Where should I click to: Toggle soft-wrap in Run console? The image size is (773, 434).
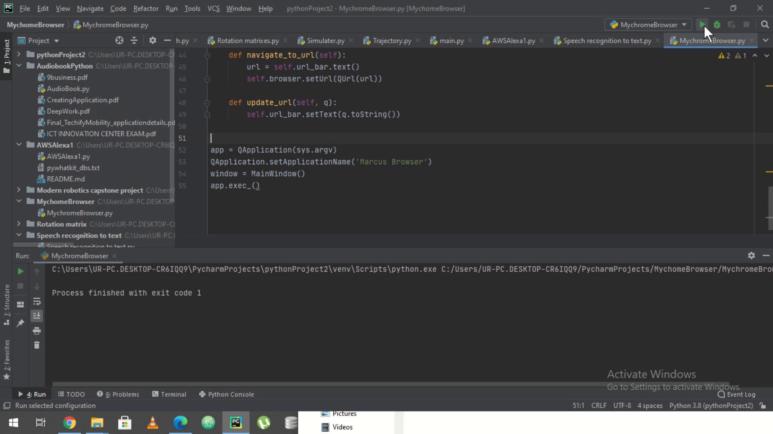click(x=37, y=301)
